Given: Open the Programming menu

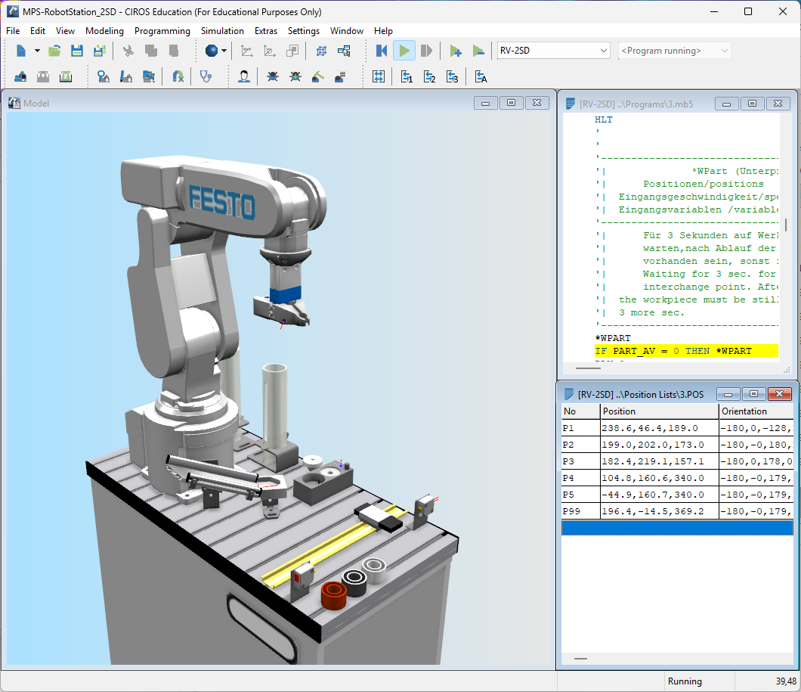Looking at the screenshot, I should coord(162,31).
